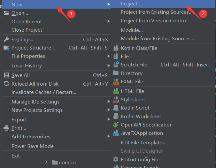The image size is (216, 168).
Task: Click the Stylesheet CSS icon
Action: (x=116, y=100)
